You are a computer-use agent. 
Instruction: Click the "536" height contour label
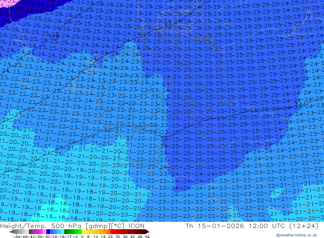click(170, 26)
